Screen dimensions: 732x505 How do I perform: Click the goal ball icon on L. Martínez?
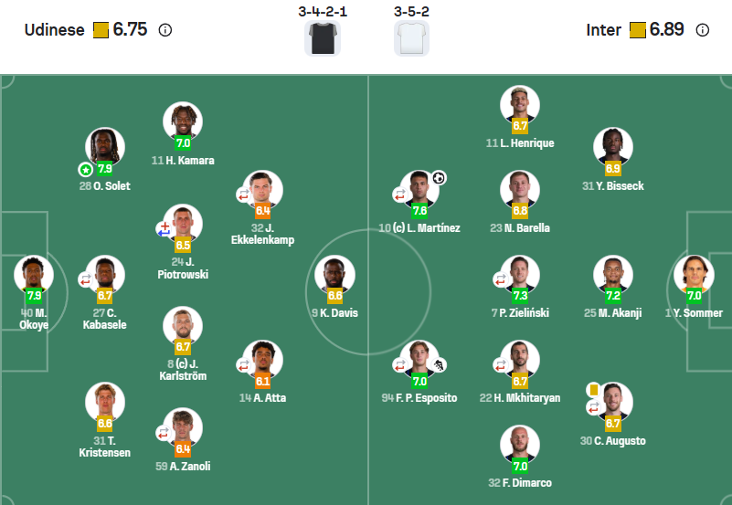tap(439, 178)
